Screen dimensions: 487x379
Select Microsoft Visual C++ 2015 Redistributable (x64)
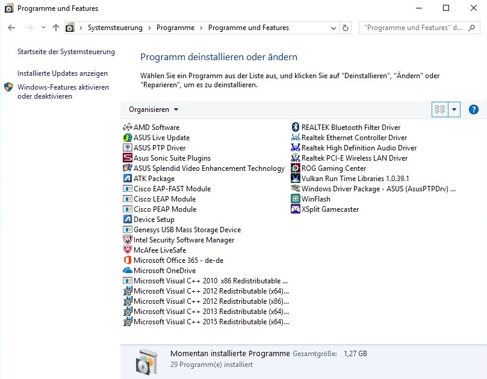[x=206, y=322]
